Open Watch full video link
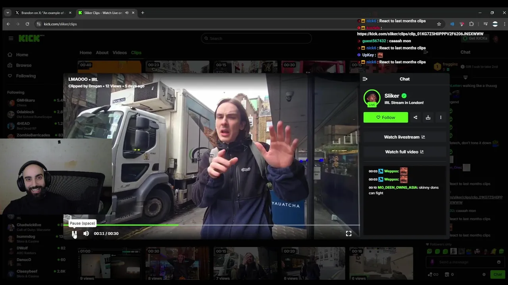Viewport: 508px width, 285px height. click(404, 152)
